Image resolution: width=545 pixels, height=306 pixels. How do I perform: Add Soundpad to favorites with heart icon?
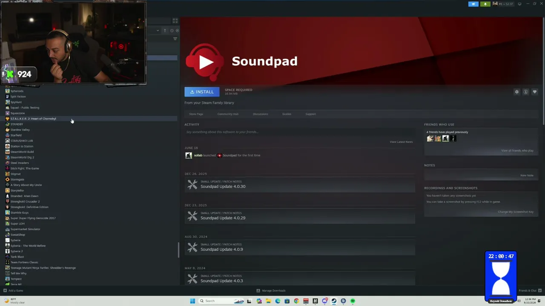535,92
